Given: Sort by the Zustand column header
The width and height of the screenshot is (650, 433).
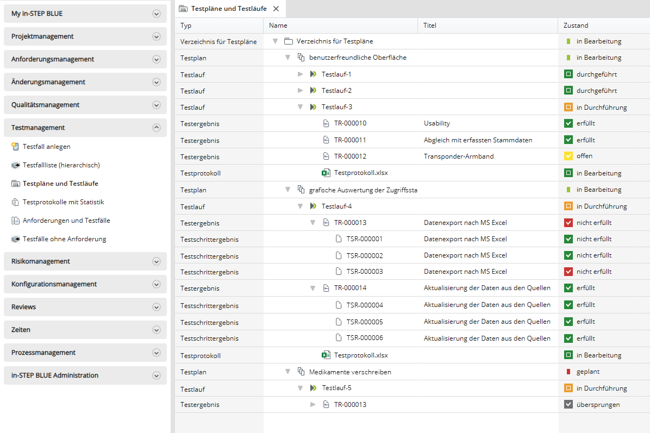Looking at the screenshot, I should tap(576, 26).
